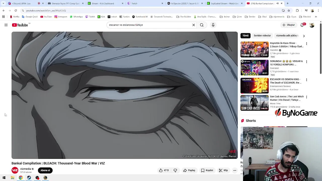This screenshot has height=181, width=322.
Task: Reload the current page
Action: (x=16, y=11)
